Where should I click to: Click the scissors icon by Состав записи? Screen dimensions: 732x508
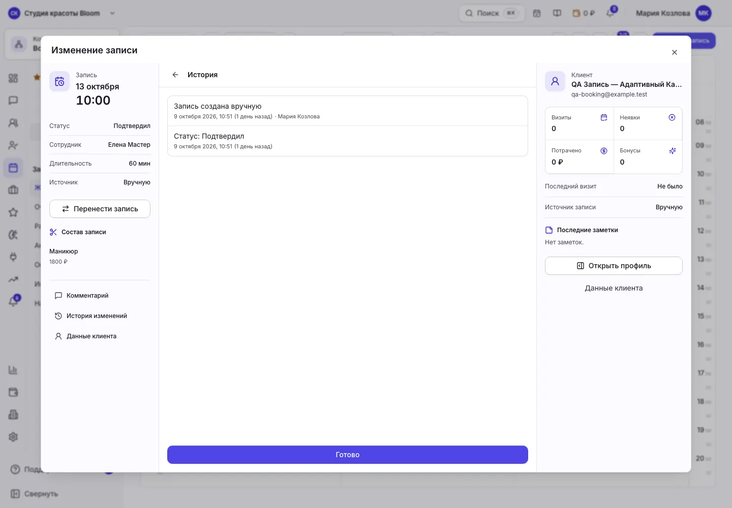53,232
